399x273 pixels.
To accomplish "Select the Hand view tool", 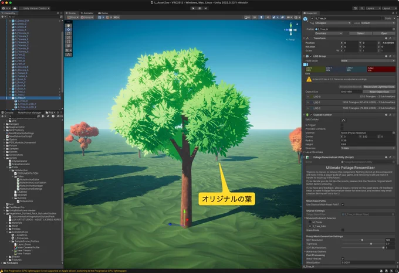I will pos(68,25).
